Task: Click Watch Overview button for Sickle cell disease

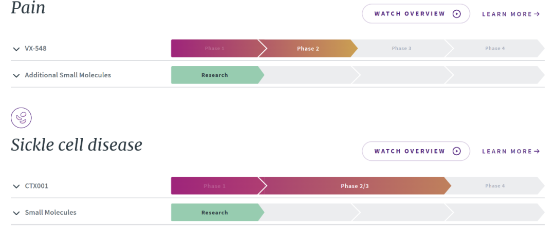Action: point(410,151)
